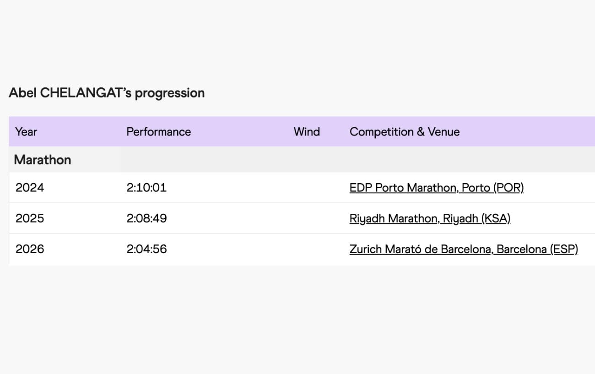Click the Performance column header
The width and height of the screenshot is (595, 374).
pos(158,132)
